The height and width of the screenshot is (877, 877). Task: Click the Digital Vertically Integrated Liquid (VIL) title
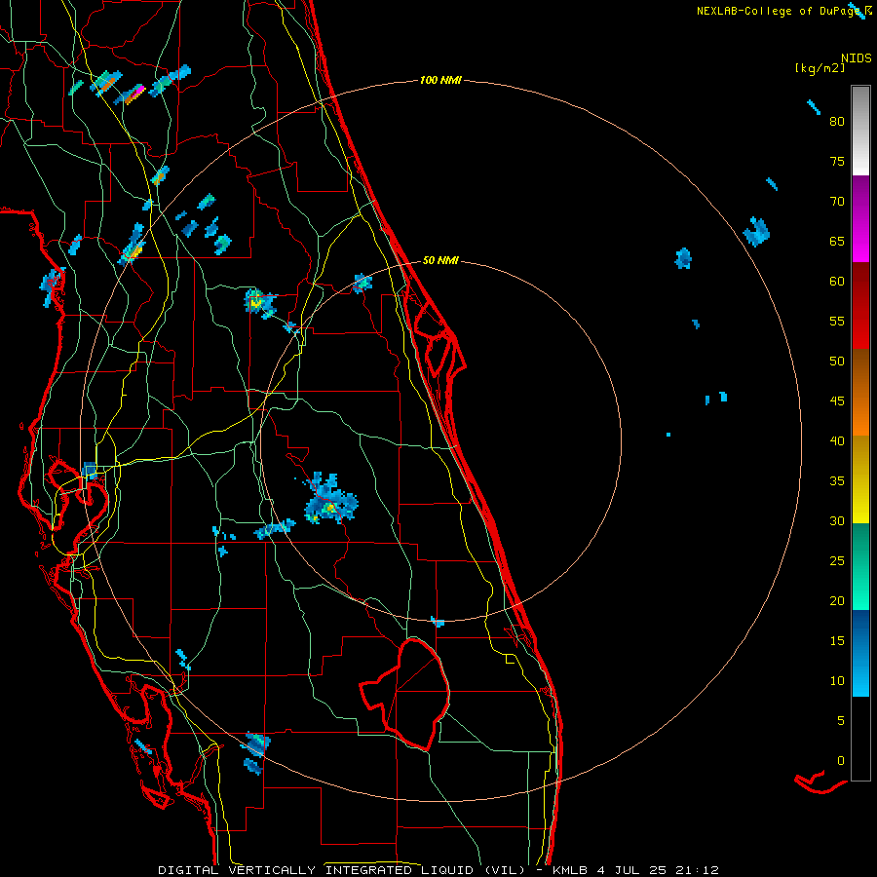click(342, 870)
